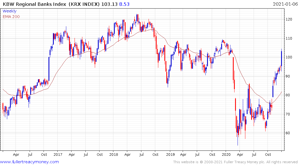The height and width of the screenshot is (166, 298).
Task: Select the 'Weekly' chart interval label
Action: click(9, 11)
